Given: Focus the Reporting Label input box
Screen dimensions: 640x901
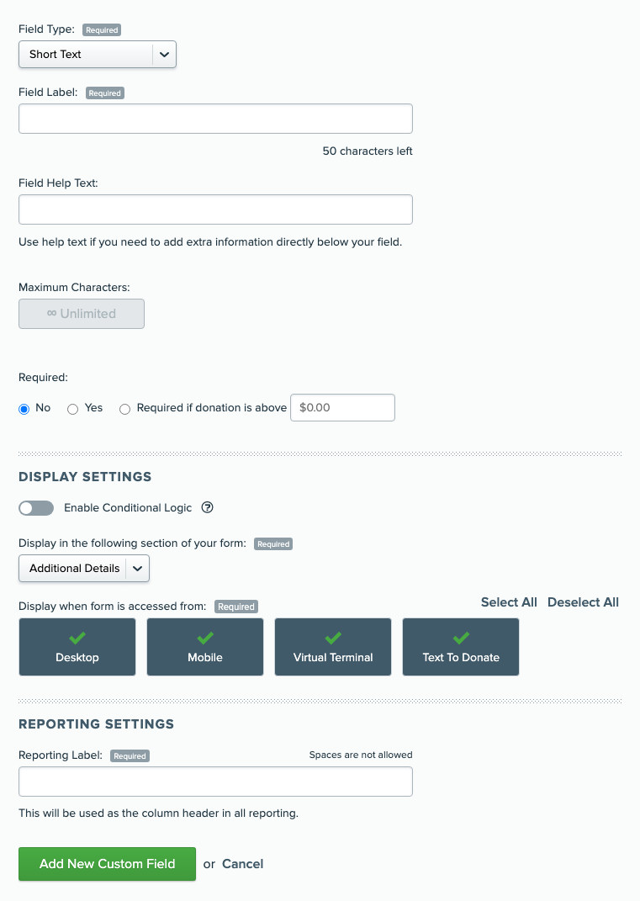Looking at the screenshot, I should click(215, 782).
